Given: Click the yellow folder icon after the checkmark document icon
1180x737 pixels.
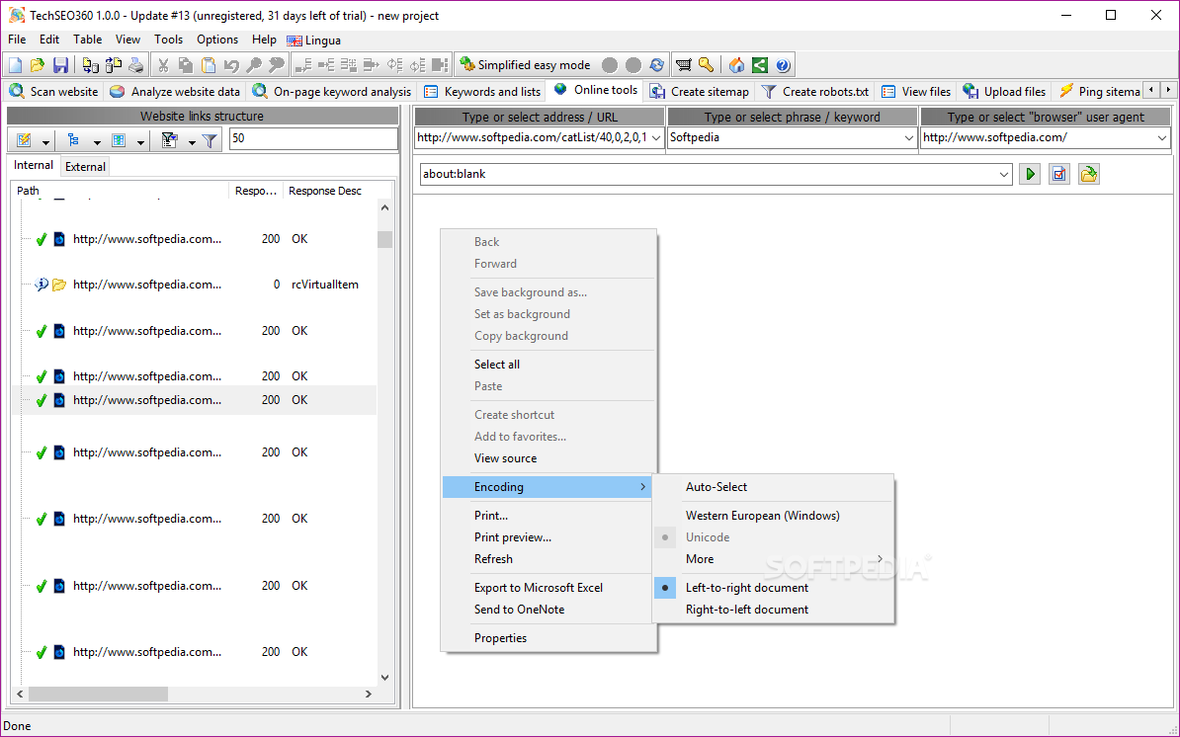Looking at the screenshot, I should 1088,175.
